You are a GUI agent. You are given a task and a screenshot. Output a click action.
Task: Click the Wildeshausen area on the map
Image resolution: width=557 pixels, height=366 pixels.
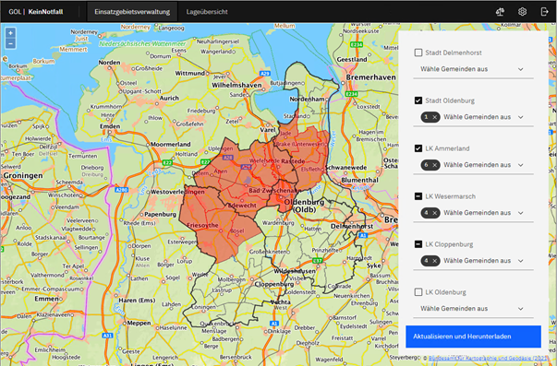[x=294, y=271]
